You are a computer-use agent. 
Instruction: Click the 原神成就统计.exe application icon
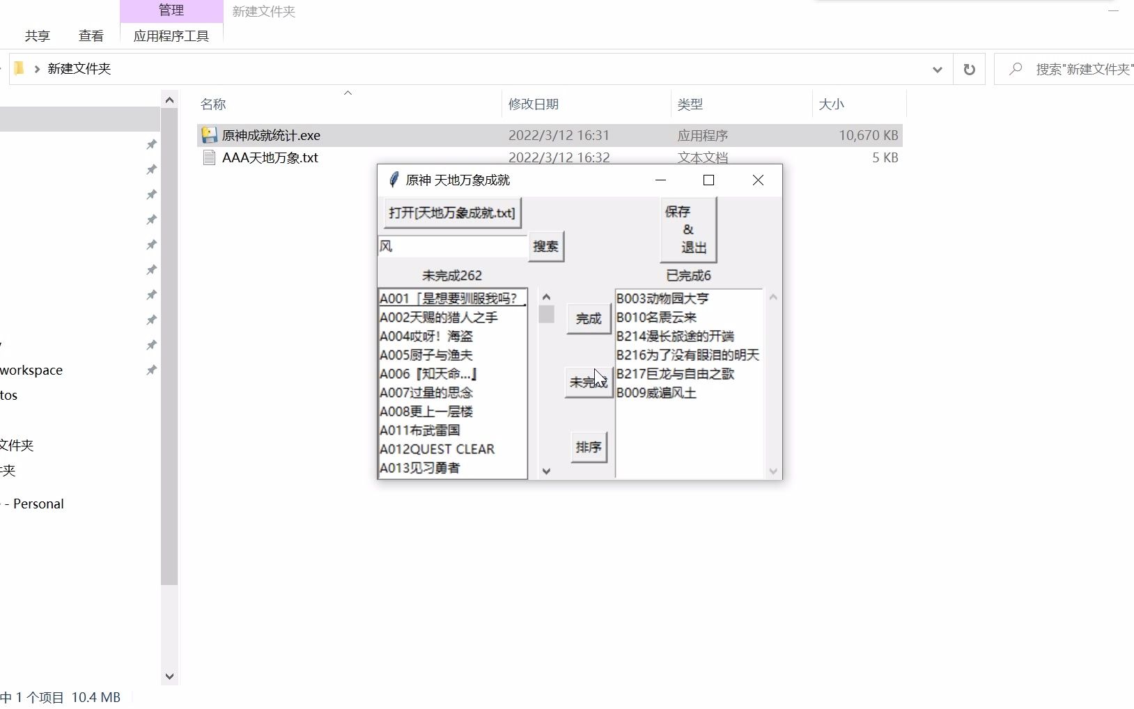coord(209,135)
